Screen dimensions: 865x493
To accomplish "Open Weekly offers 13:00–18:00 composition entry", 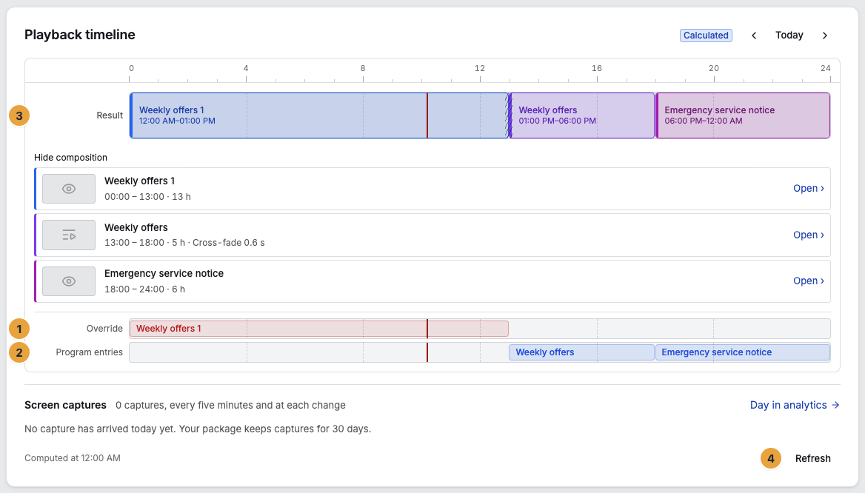I will pos(809,235).
